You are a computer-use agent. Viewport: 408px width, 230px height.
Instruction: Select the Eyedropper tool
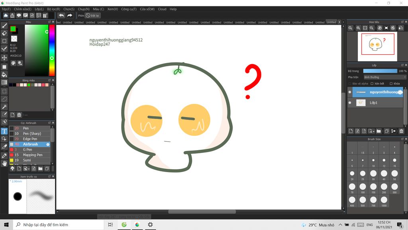(4, 156)
